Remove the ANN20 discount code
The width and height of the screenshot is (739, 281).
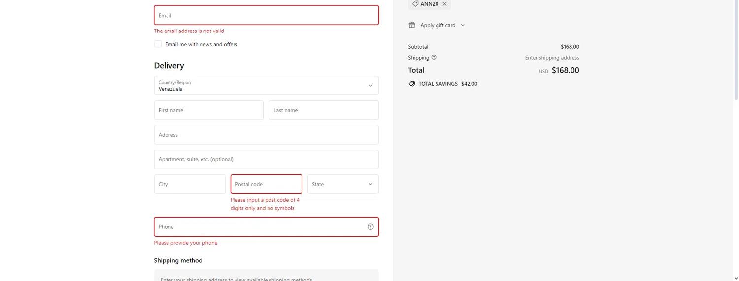(444, 4)
